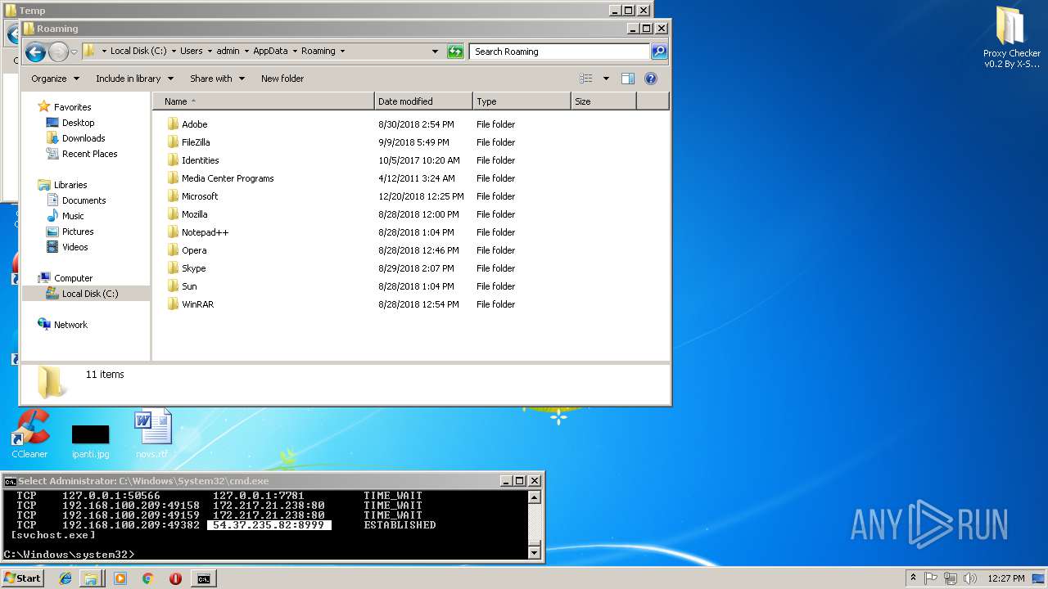Select the Media Center Programs folder

pos(220,178)
